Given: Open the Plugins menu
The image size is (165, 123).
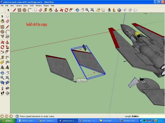Looking at the screenshot, I should point(46,6).
